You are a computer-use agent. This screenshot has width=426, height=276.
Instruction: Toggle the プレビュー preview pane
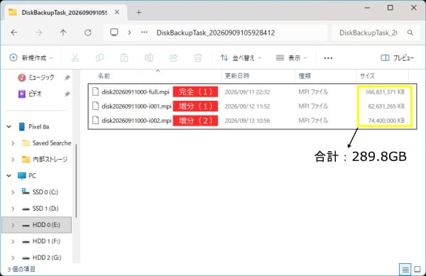click(397, 57)
